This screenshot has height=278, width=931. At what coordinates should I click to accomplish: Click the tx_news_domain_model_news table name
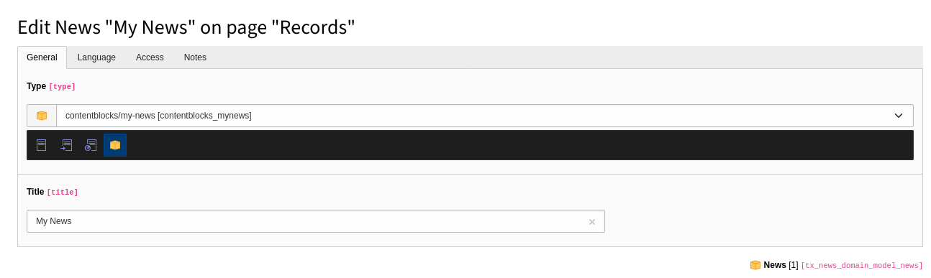point(862,266)
